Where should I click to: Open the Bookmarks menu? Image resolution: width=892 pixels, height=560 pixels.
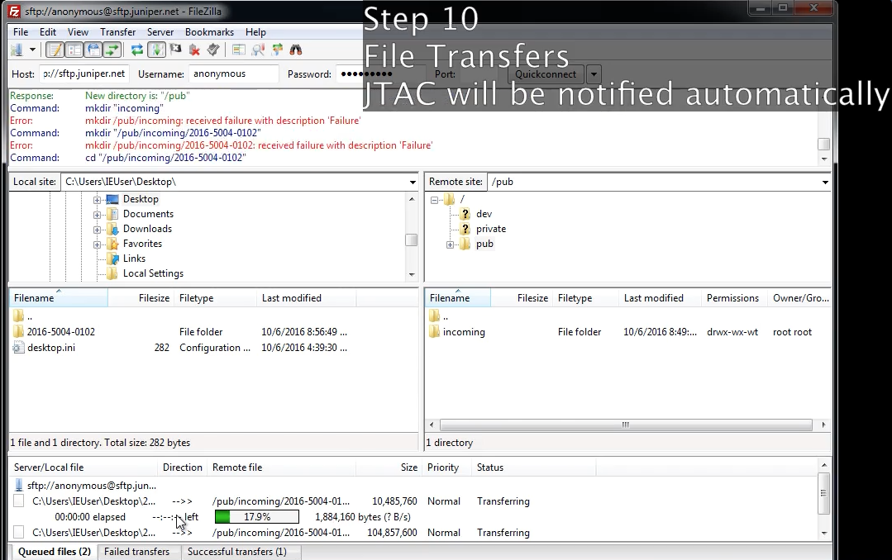tap(209, 32)
